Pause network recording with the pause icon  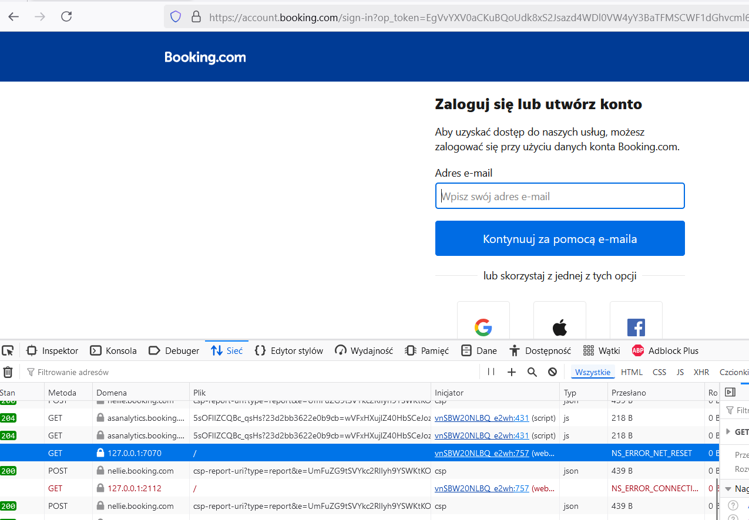[x=491, y=372]
